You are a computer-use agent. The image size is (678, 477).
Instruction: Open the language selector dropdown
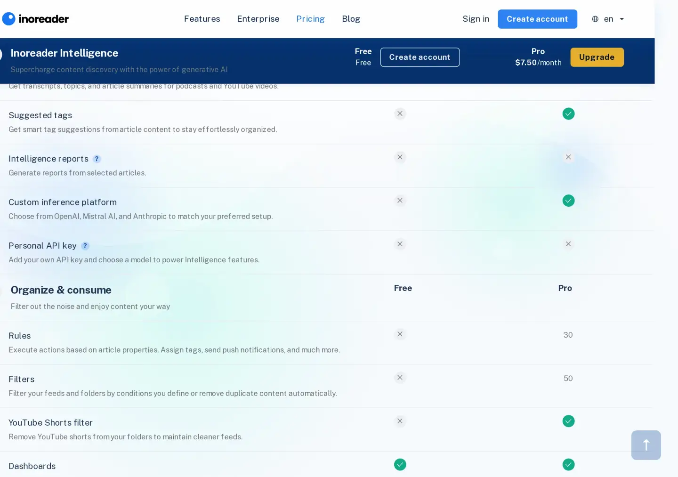pyautogui.click(x=608, y=19)
